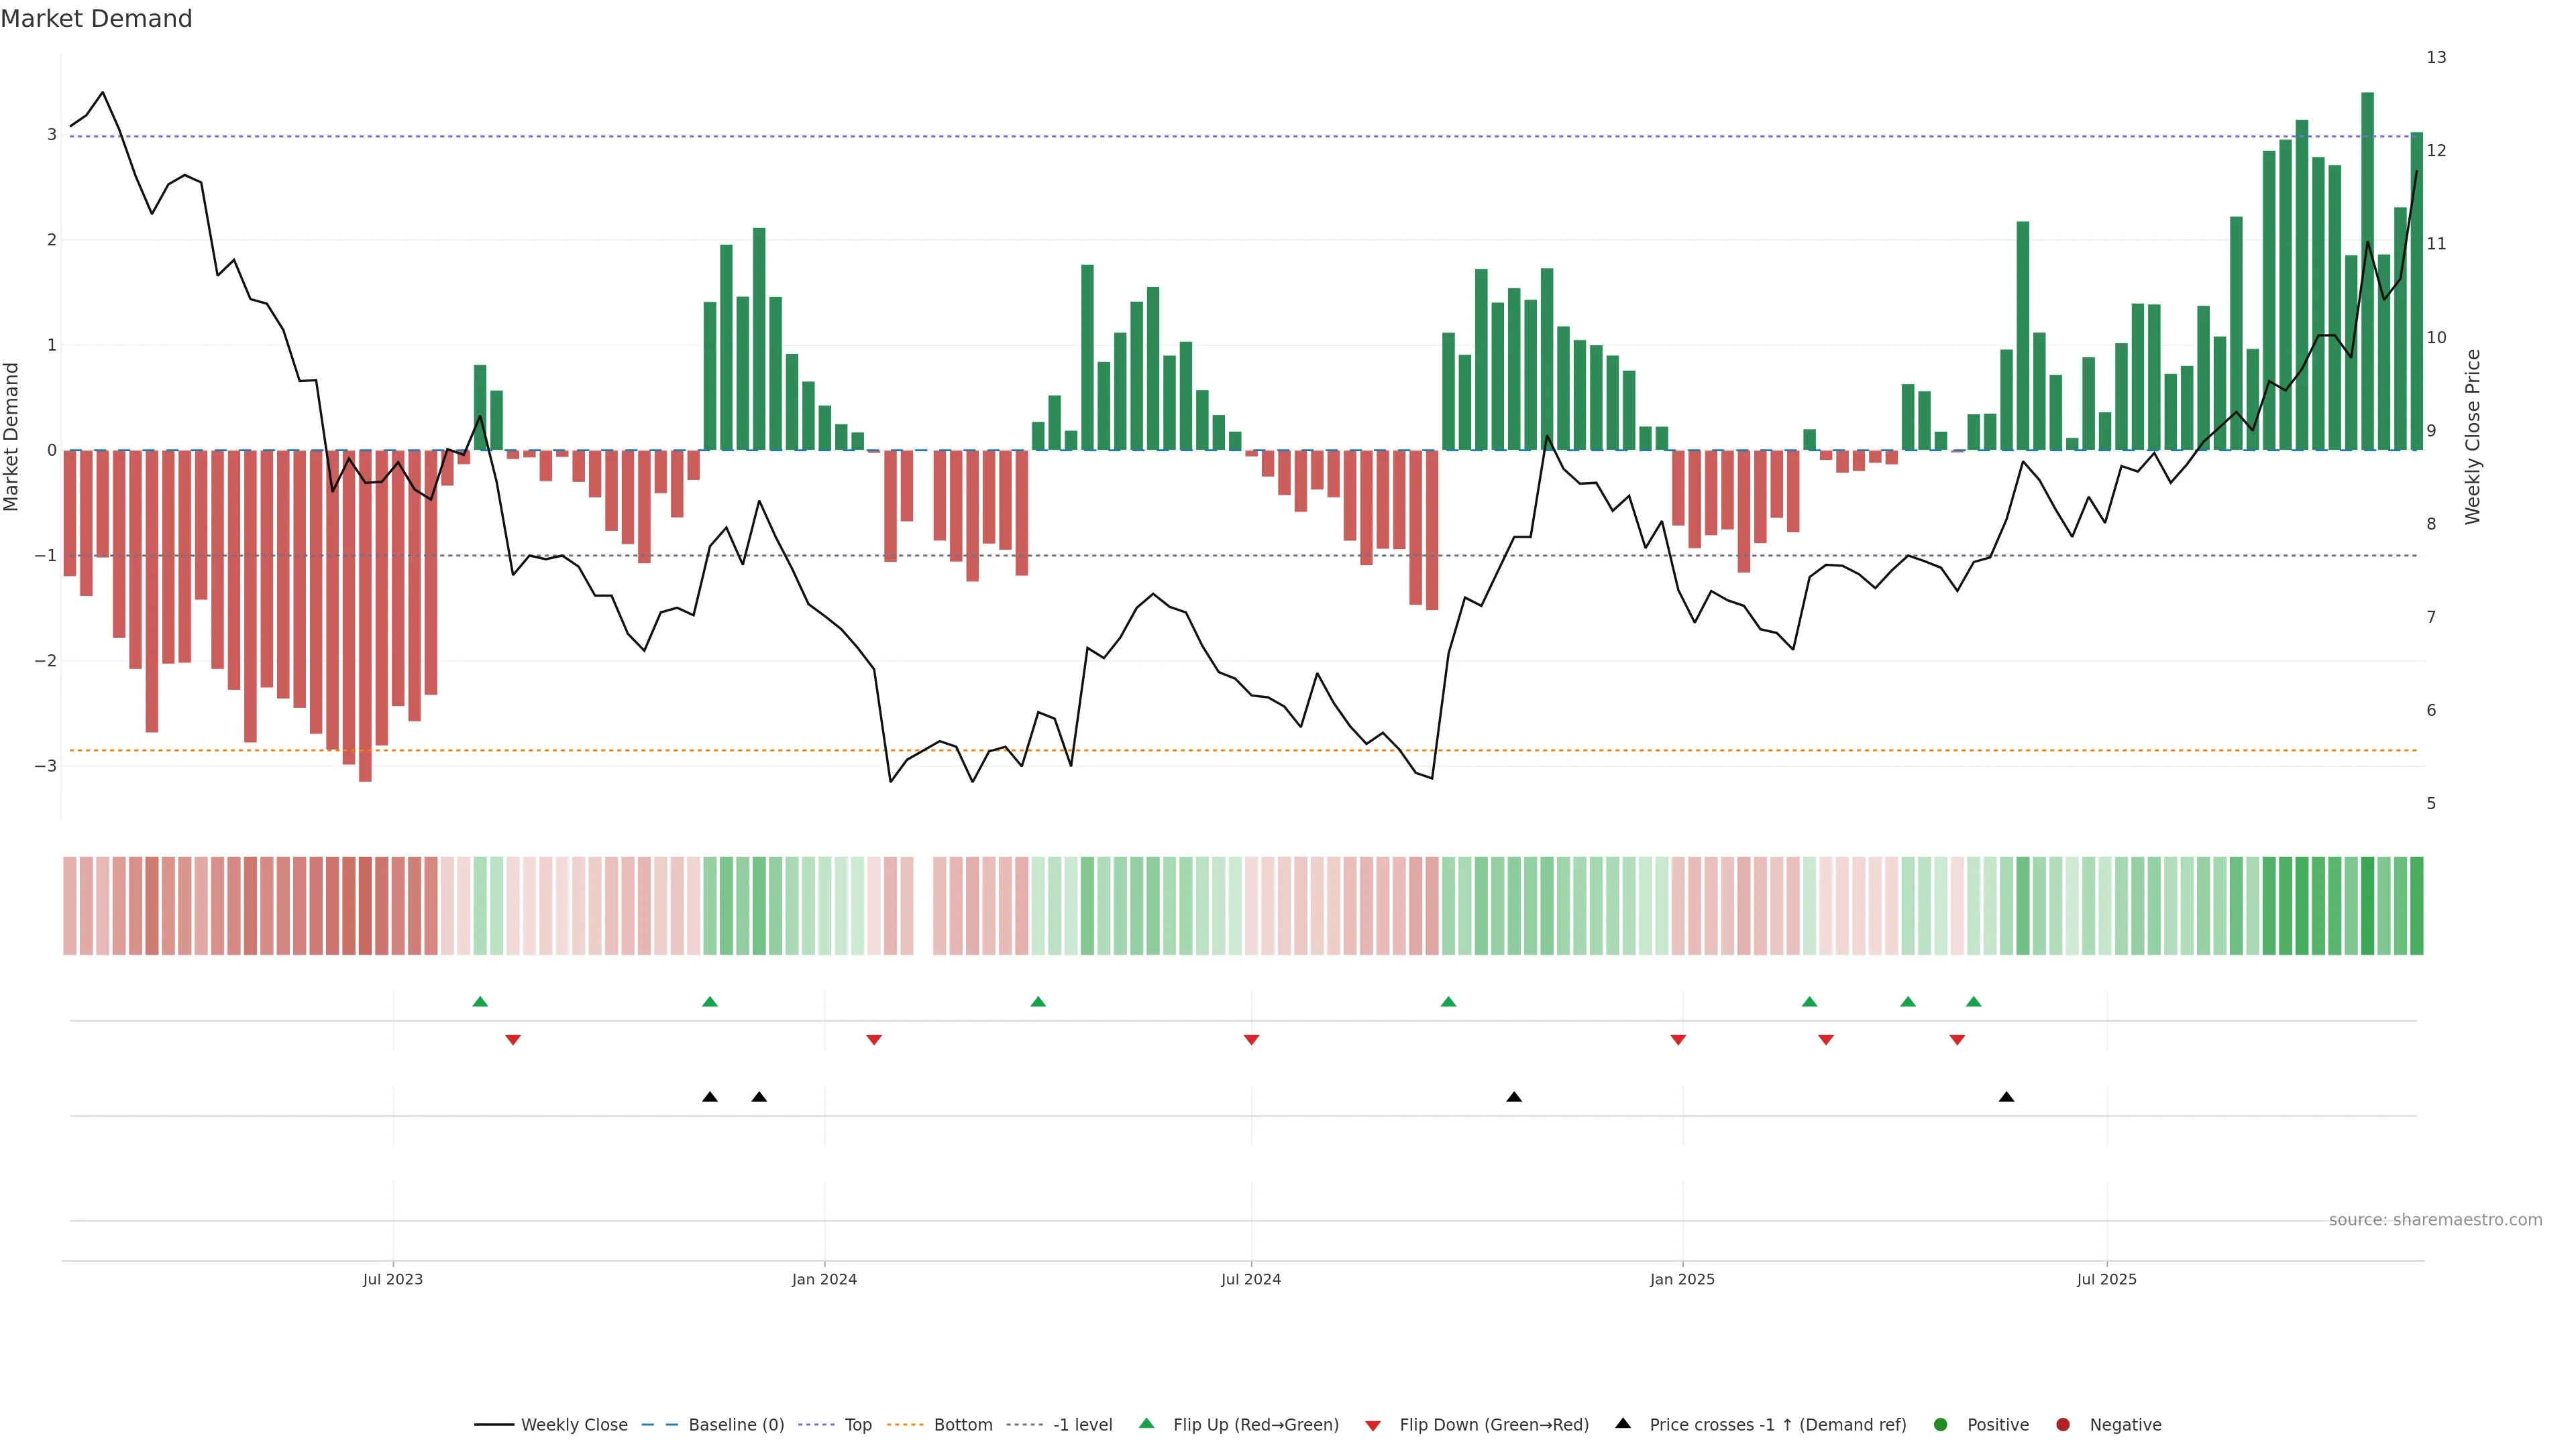Click the last red flip-down triangle marker

pos(1957,1040)
